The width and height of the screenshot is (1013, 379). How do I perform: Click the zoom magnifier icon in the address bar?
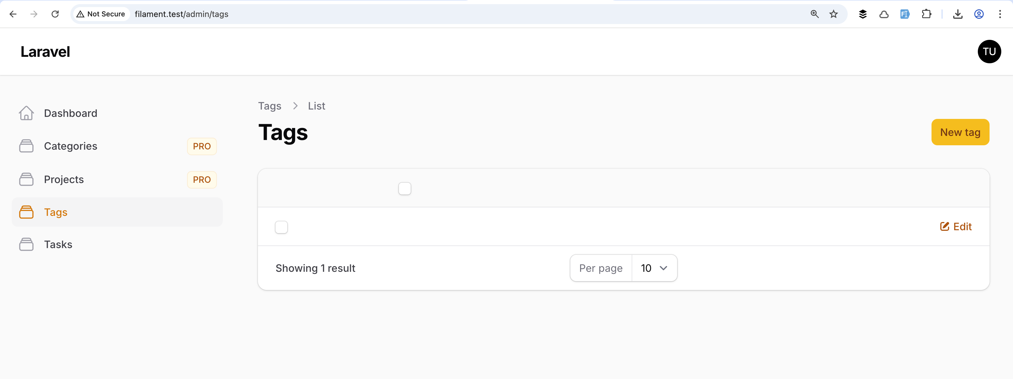coord(814,14)
